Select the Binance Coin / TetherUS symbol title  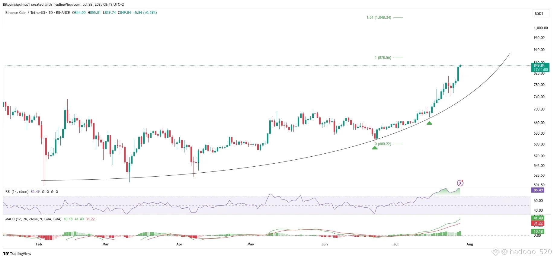coord(38,13)
